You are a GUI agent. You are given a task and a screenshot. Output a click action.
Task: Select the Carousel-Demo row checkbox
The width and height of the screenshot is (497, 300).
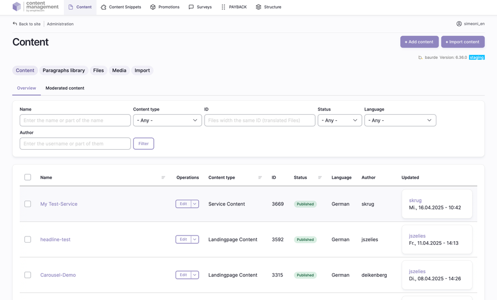pos(28,275)
